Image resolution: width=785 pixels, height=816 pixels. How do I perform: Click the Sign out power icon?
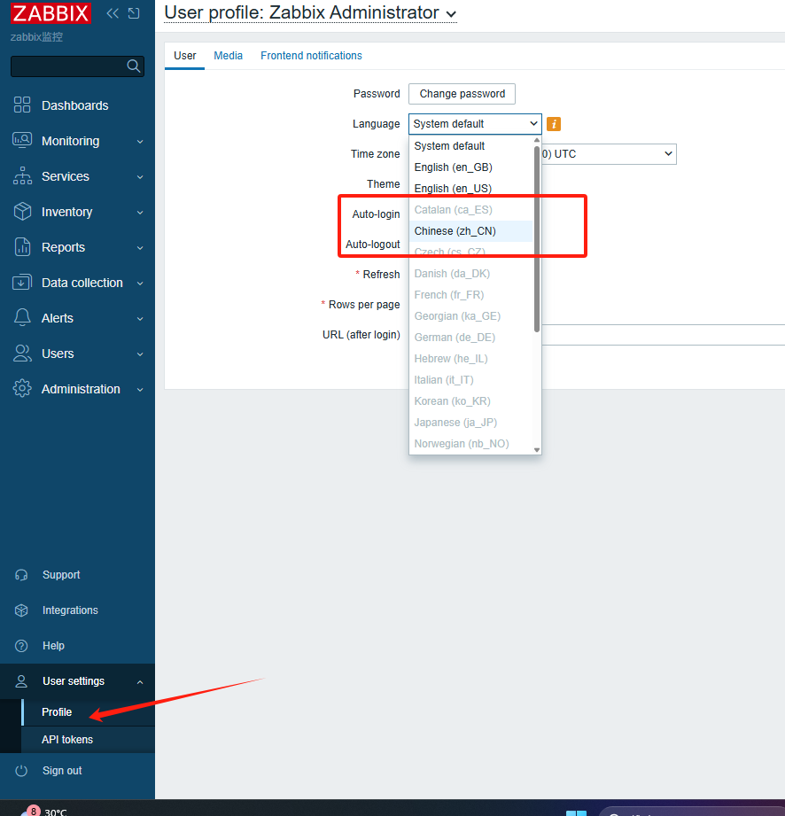click(21, 771)
